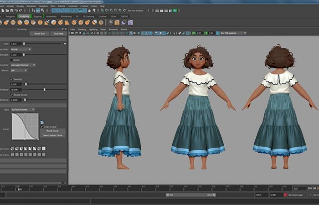Toggle pressure icon beside Size slider

tap(65, 44)
